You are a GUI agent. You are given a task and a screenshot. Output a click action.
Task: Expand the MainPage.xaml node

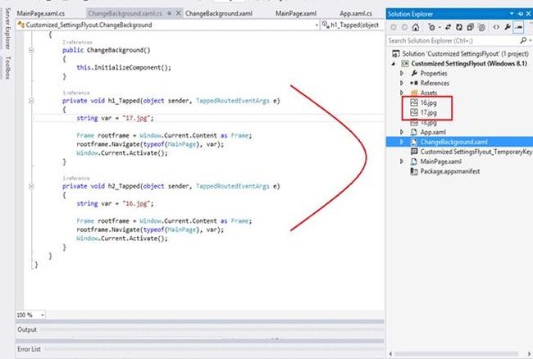(x=402, y=161)
